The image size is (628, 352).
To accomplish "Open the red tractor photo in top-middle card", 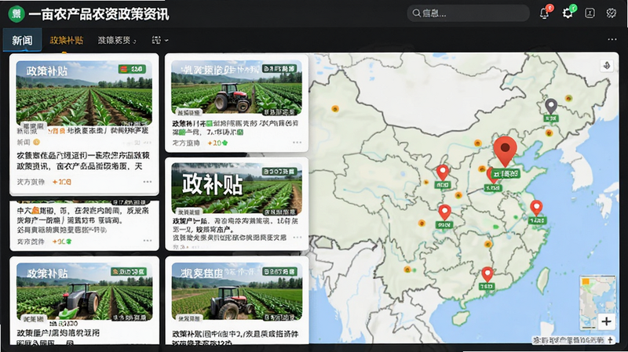I will [x=236, y=87].
